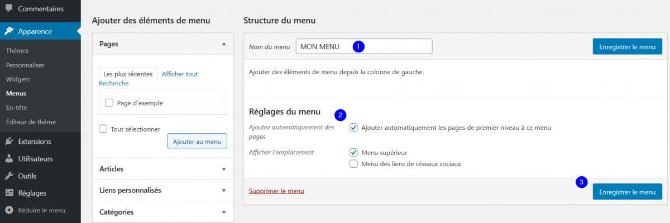Click the Apparence paintbrush icon
Image resolution: width=670 pixels, height=223 pixels.
(x=9, y=31)
